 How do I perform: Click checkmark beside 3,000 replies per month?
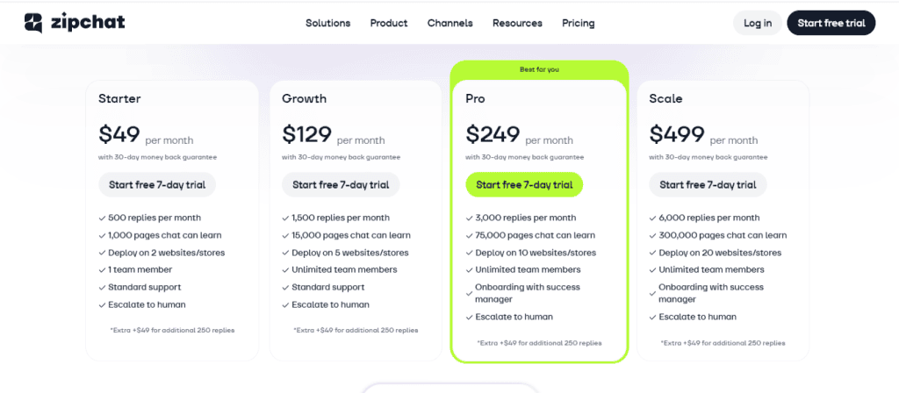[x=470, y=218]
